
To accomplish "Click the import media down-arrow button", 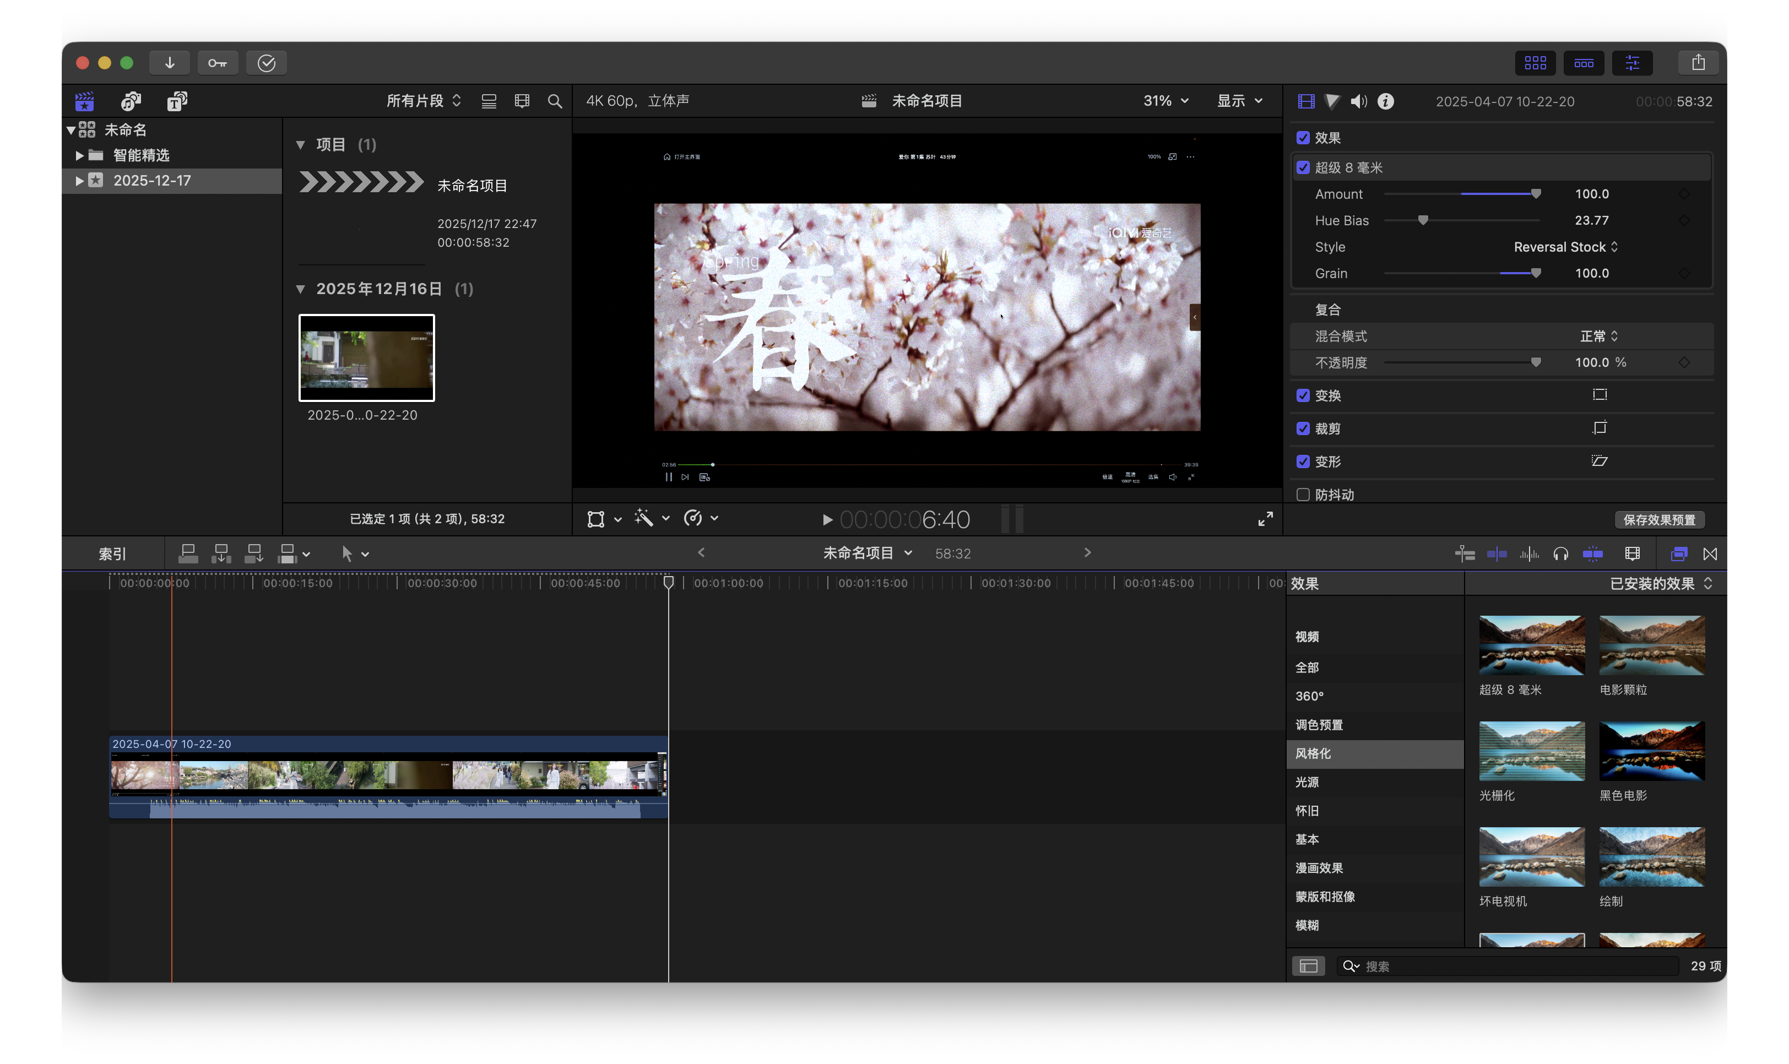I will (169, 63).
